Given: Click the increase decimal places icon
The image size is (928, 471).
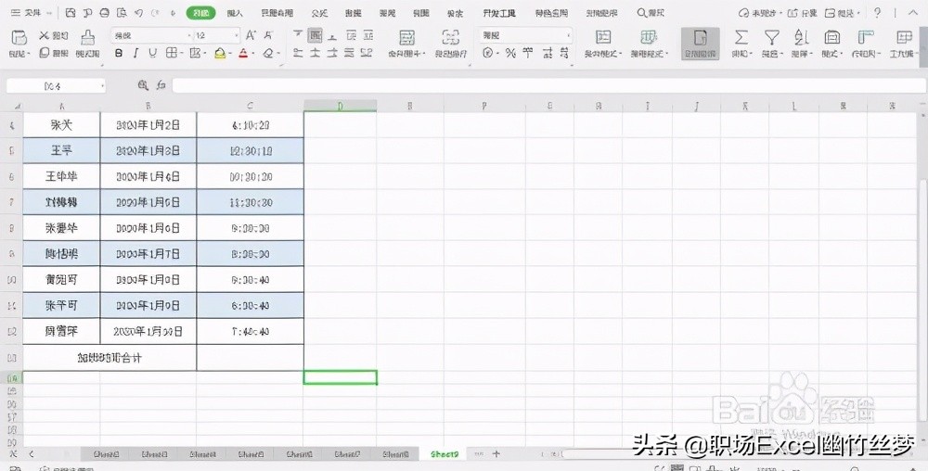Looking at the screenshot, I should 548,53.
